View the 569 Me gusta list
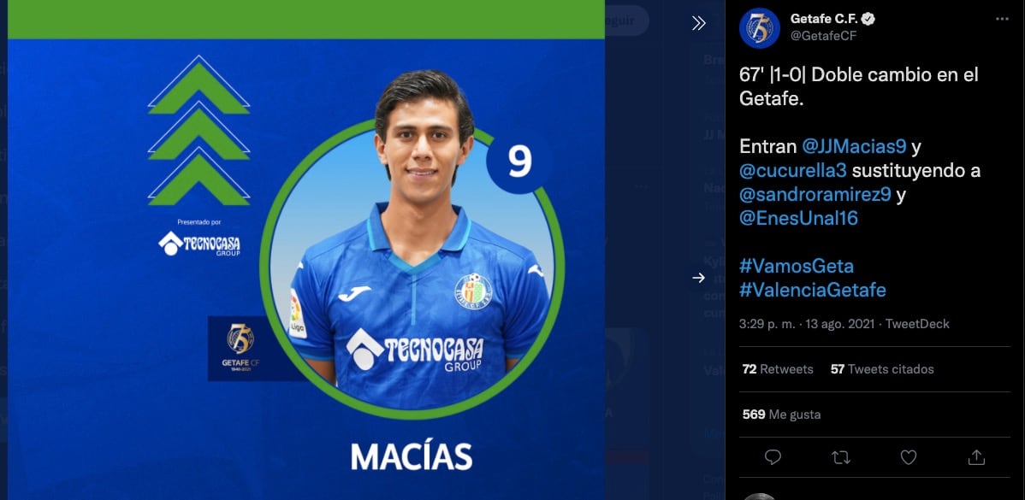1025x500 pixels. [781, 415]
